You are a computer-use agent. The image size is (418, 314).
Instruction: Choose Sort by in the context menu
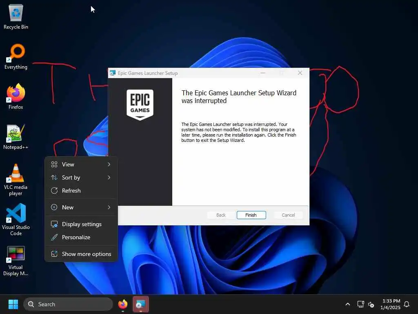[81, 177]
